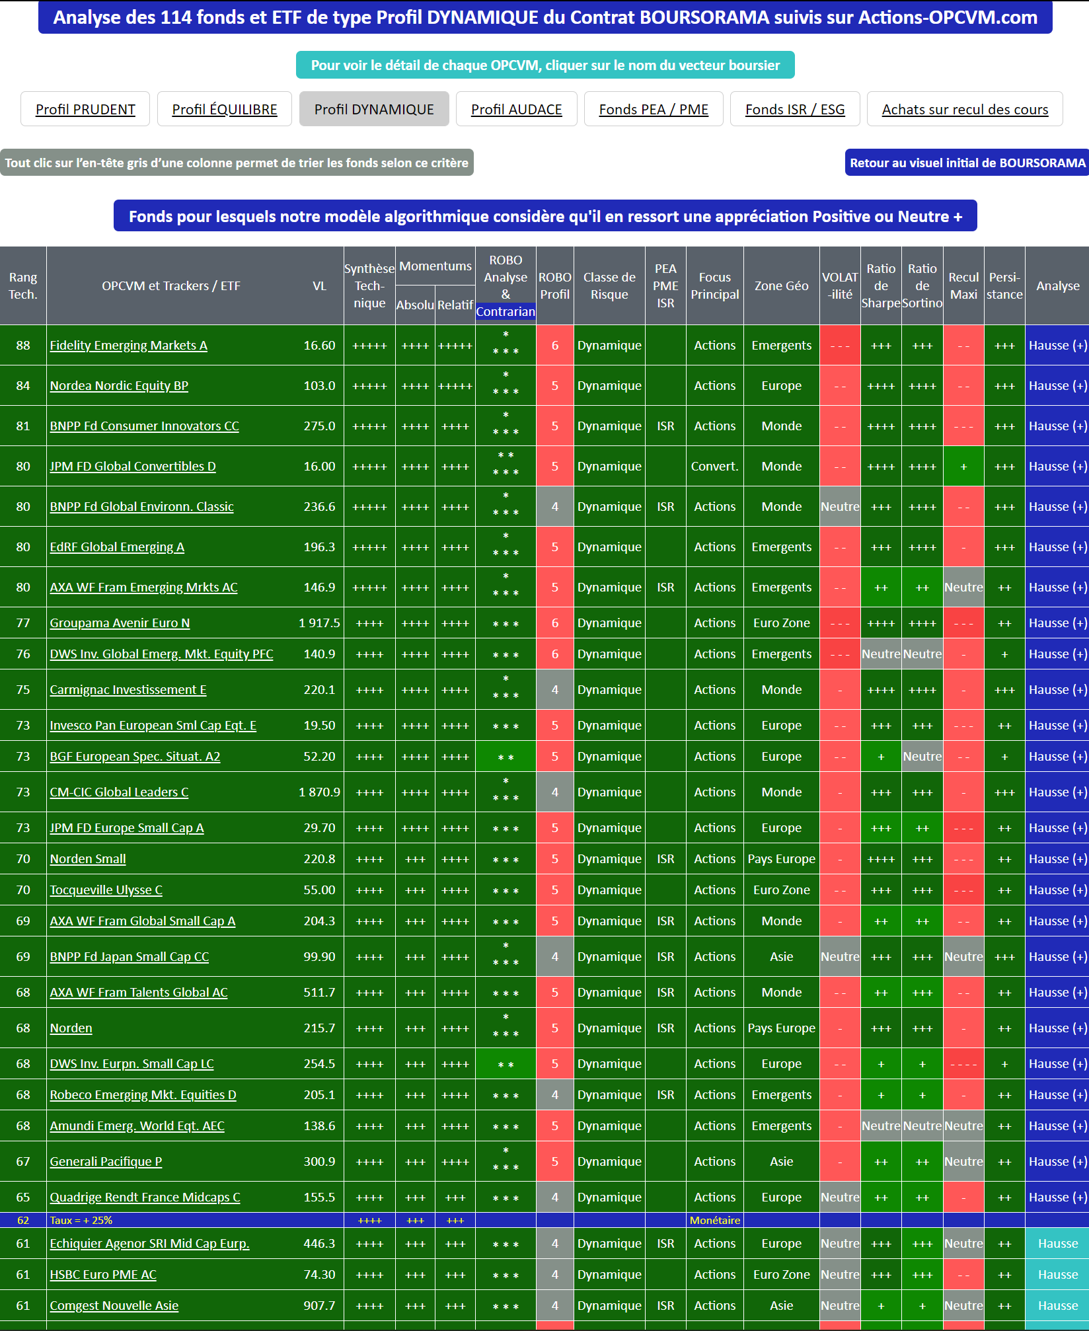
Task: Click VL value 1 917.5
Action: 319,623
